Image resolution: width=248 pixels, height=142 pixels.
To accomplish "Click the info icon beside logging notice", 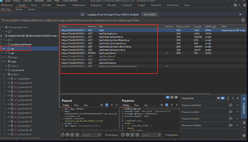I will click(82, 14).
